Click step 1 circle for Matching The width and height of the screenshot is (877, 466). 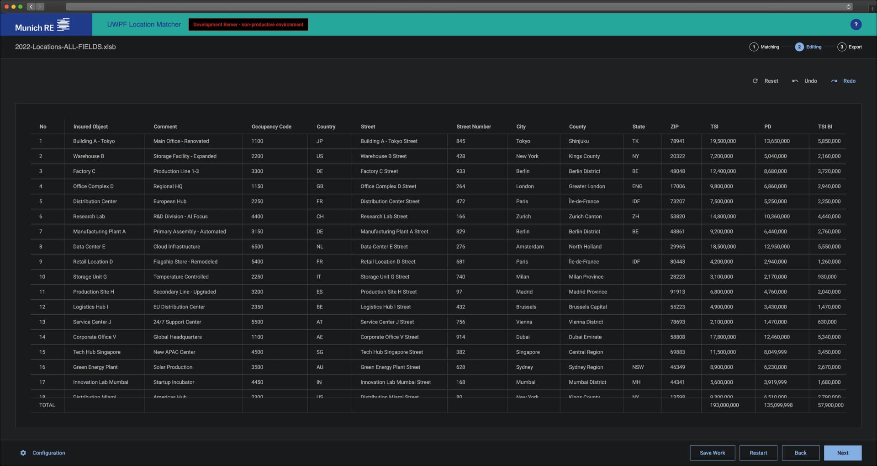click(x=754, y=47)
